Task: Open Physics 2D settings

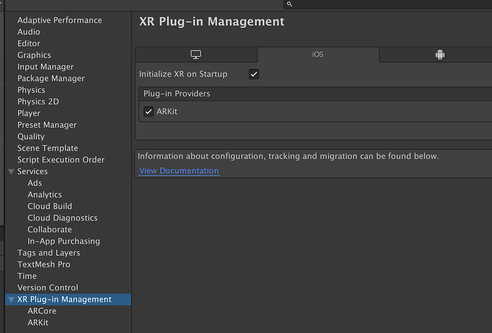Action: [x=38, y=101]
